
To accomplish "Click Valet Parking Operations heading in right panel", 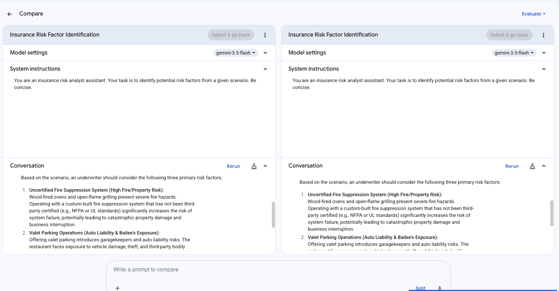I will (373, 237).
